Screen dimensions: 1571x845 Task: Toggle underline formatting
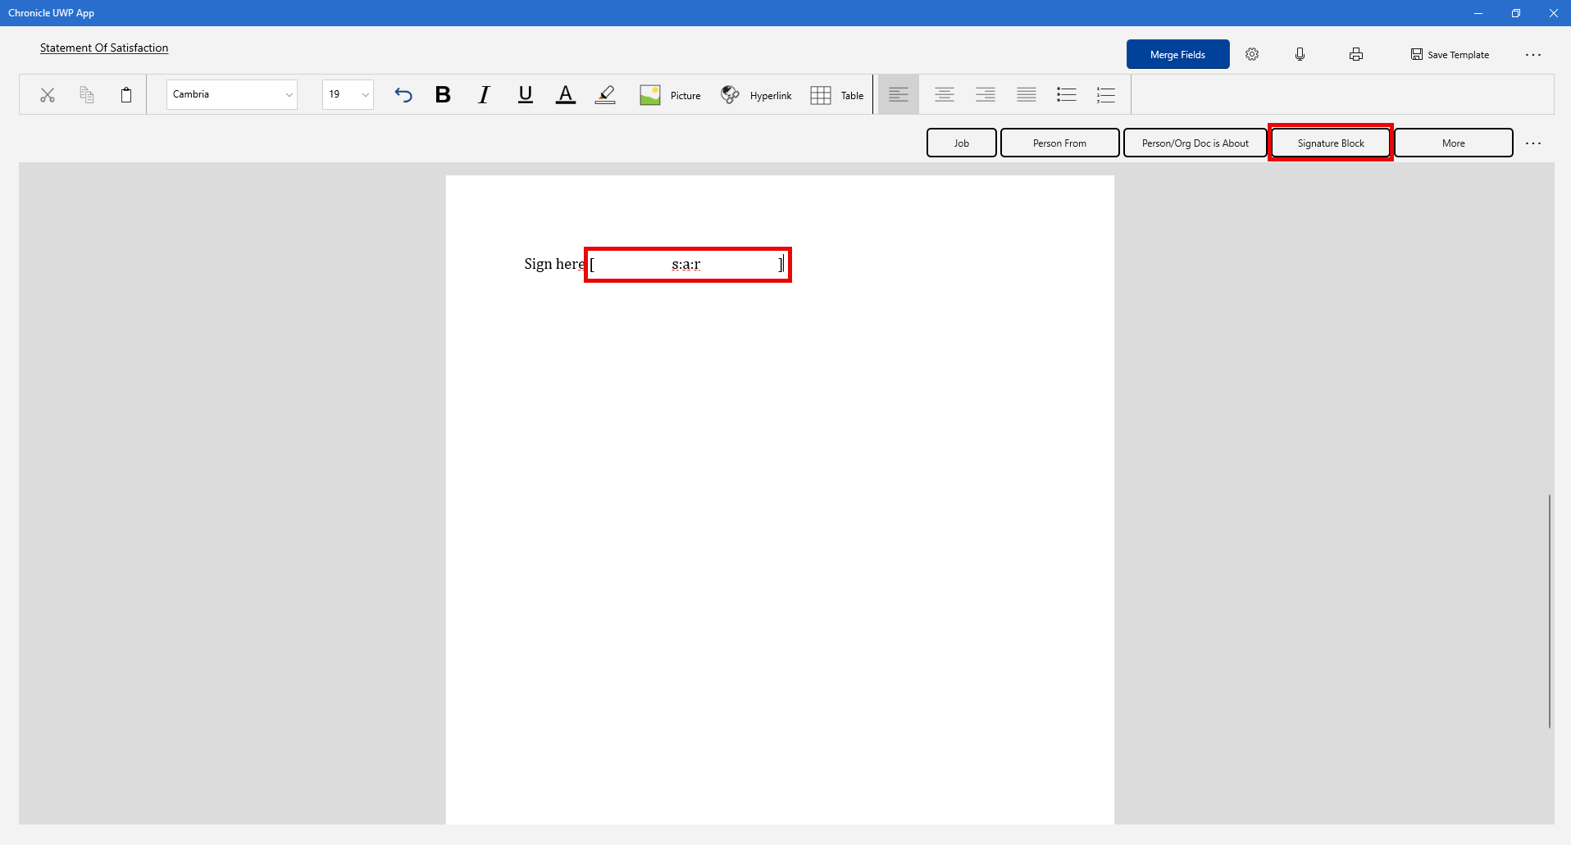pyautogui.click(x=526, y=95)
